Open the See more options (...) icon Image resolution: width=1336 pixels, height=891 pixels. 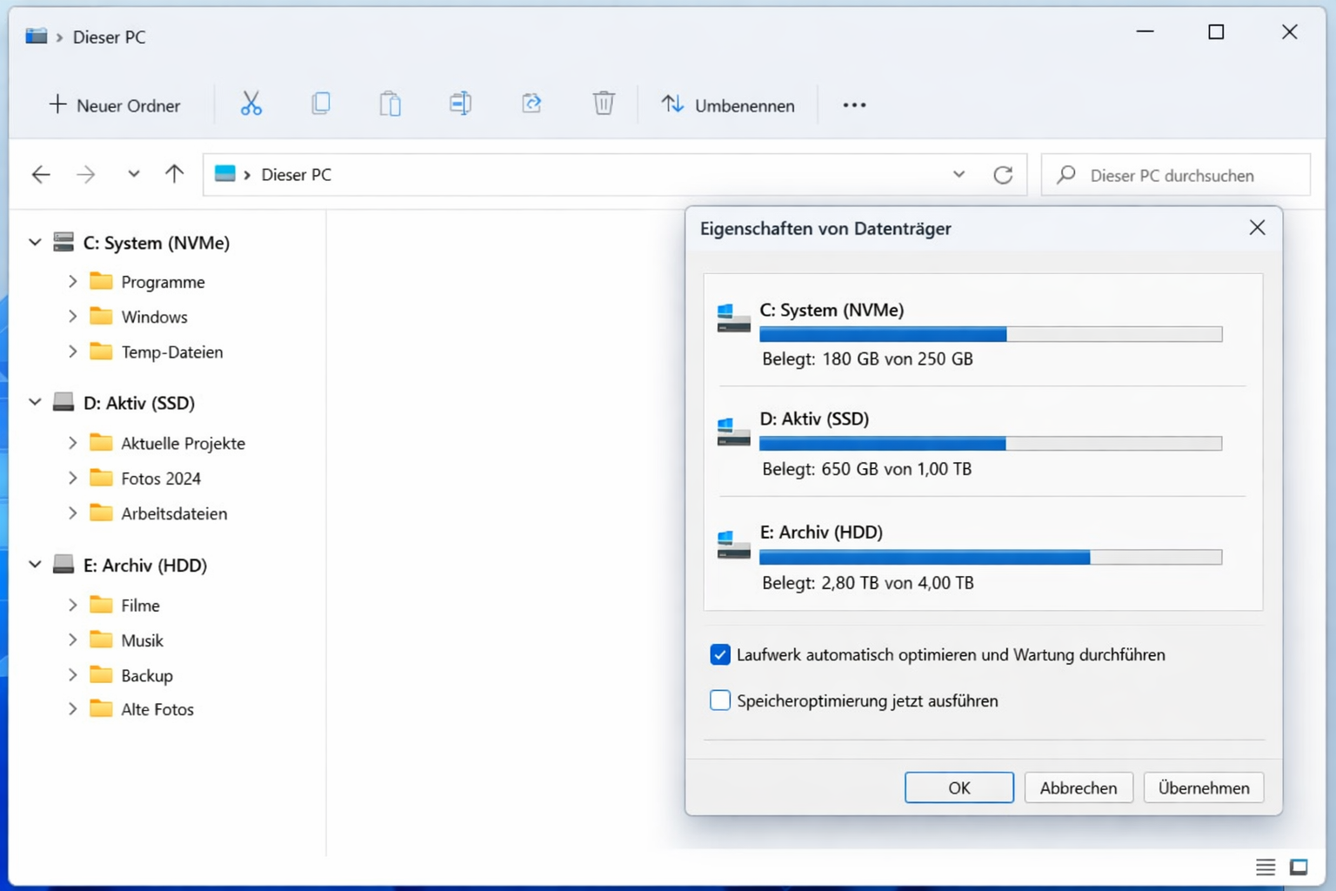(854, 104)
